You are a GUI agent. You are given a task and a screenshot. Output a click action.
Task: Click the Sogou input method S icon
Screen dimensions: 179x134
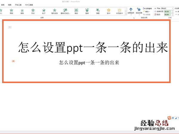(169, 118)
